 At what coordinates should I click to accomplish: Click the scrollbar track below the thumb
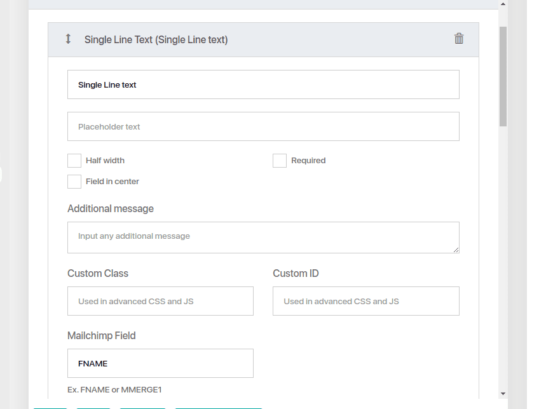(x=503, y=257)
